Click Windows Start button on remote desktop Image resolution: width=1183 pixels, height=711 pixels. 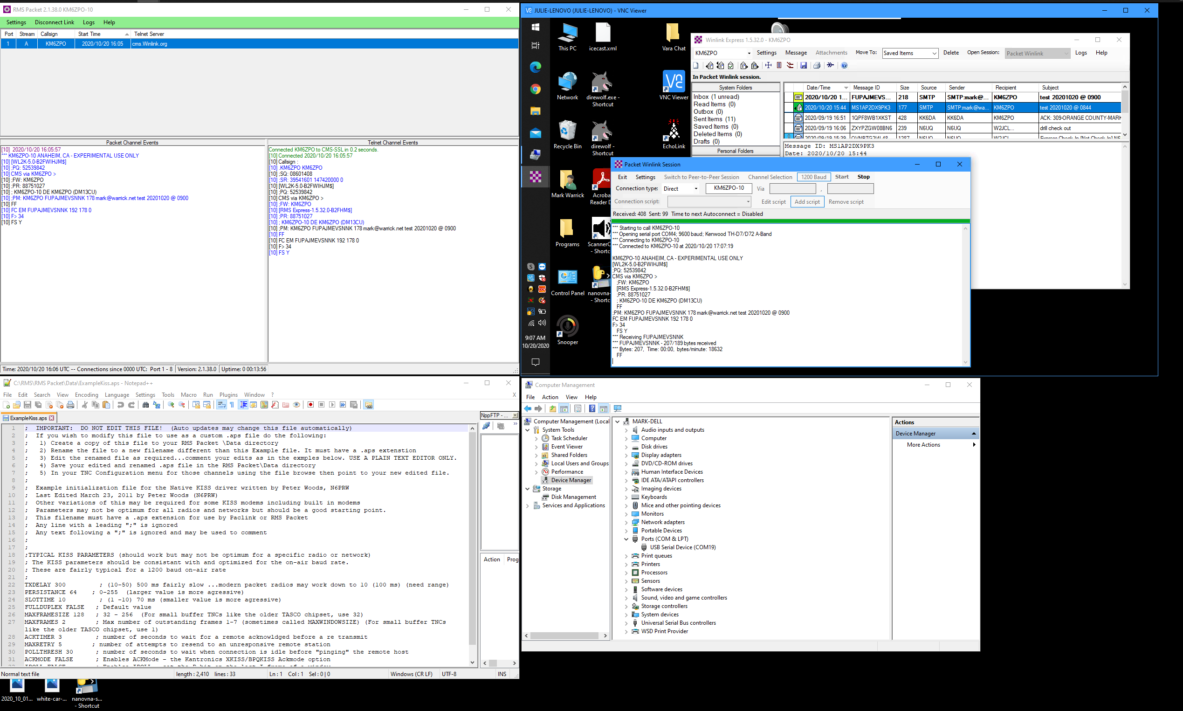coord(536,28)
